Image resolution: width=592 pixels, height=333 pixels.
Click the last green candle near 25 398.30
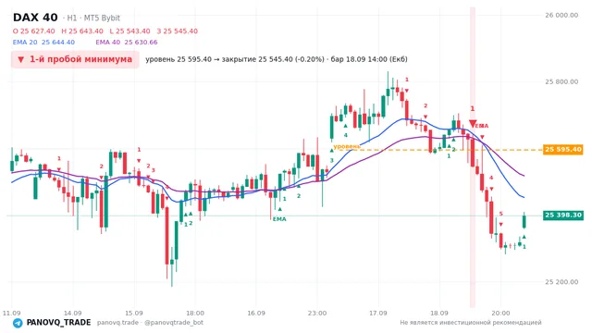point(524,220)
